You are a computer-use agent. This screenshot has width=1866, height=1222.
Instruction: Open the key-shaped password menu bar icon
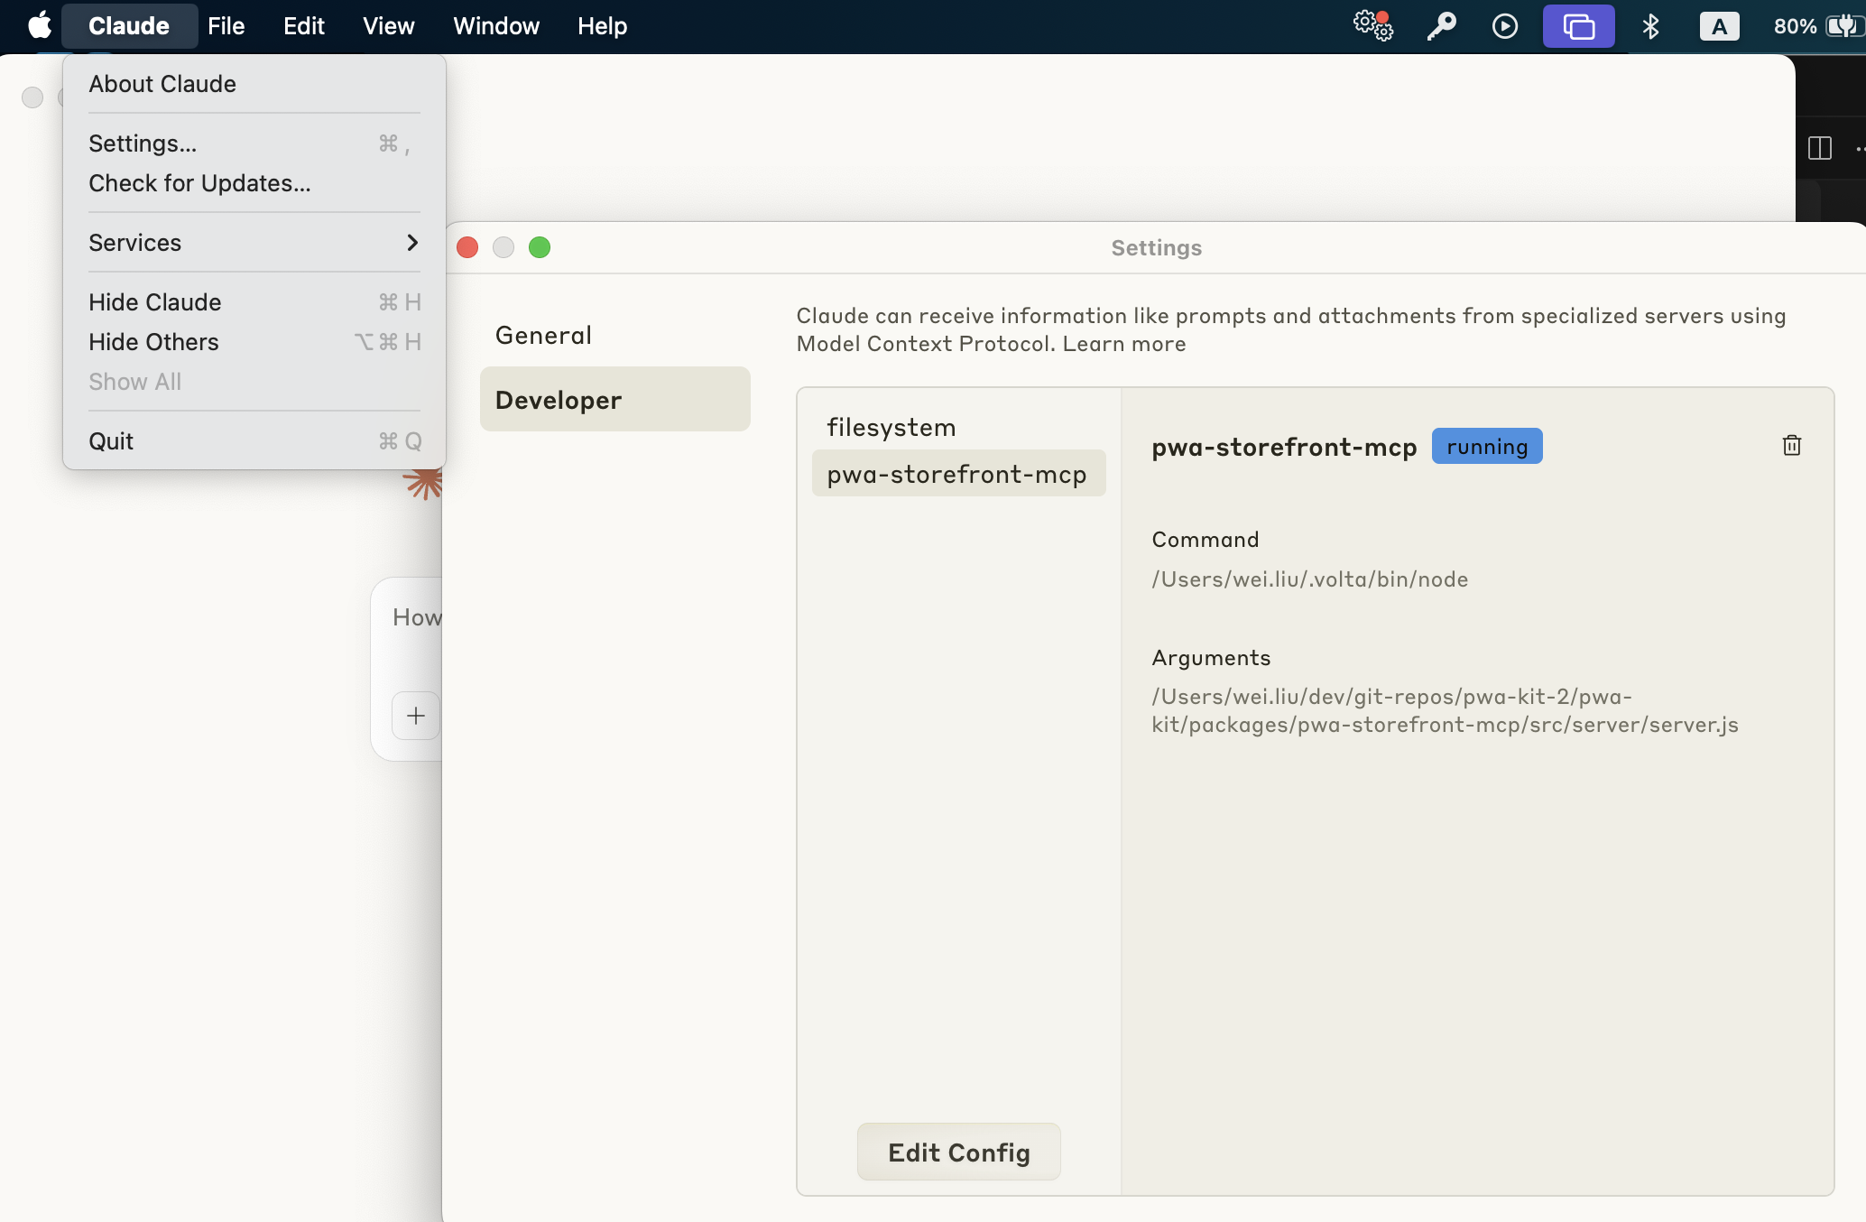pos(1441,26)
